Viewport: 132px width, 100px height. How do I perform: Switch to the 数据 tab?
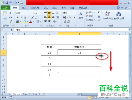click(x=55, y=8)
